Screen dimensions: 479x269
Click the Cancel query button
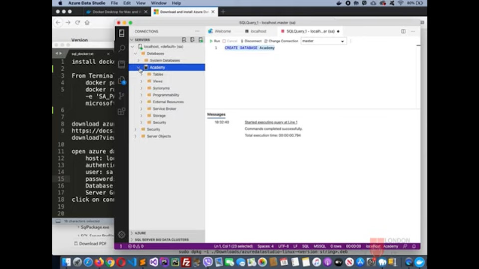(x=230, y=41)
